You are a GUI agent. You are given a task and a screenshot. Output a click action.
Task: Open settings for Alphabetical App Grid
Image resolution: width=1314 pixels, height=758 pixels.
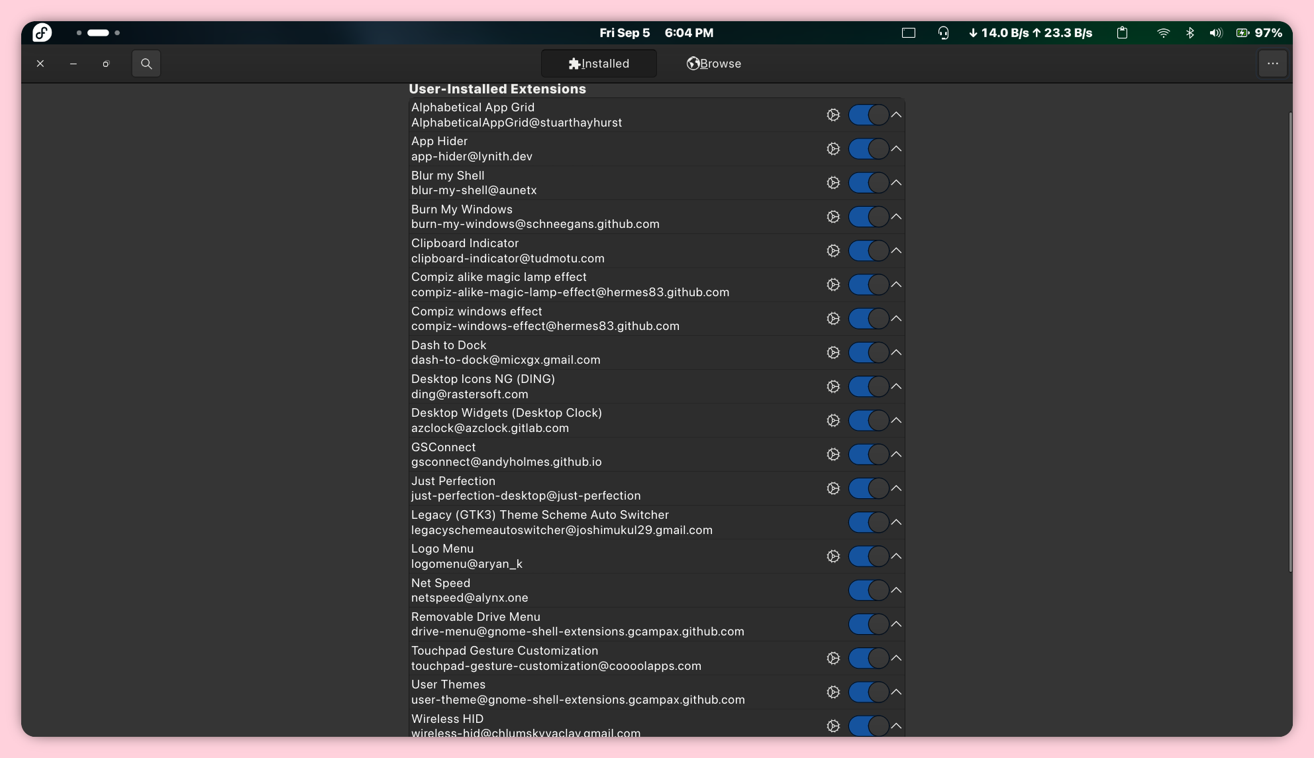[x=833, y=115]
